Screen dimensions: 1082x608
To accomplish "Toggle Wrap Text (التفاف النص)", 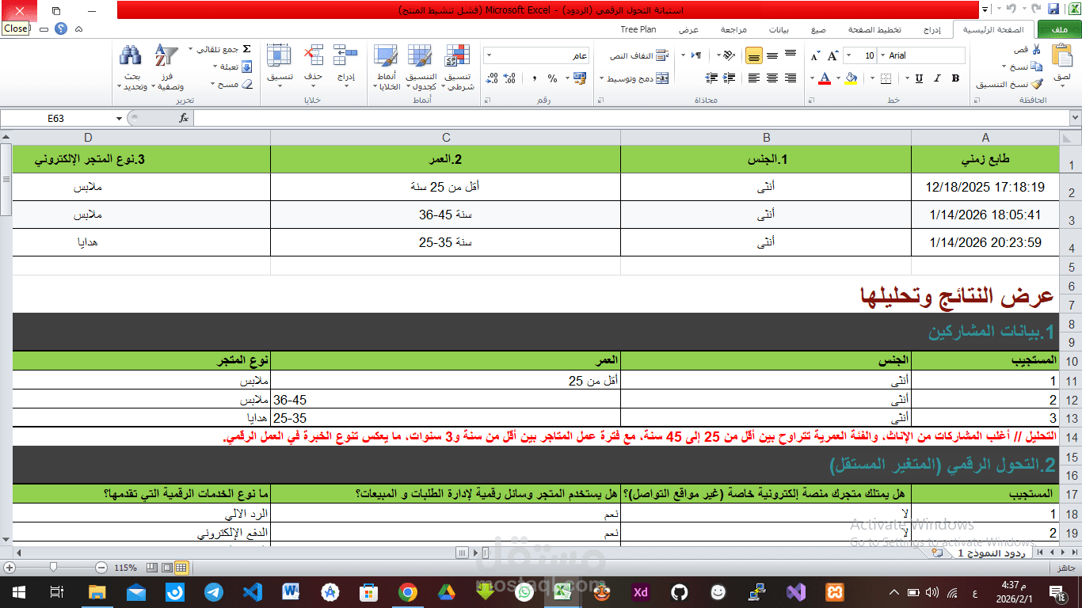I will [x=639, y=55].
